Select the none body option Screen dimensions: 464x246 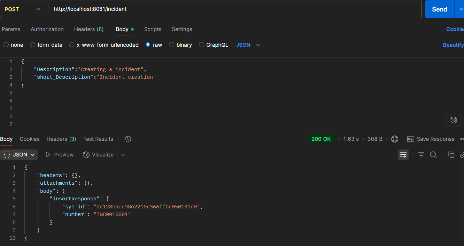(13, 45)
